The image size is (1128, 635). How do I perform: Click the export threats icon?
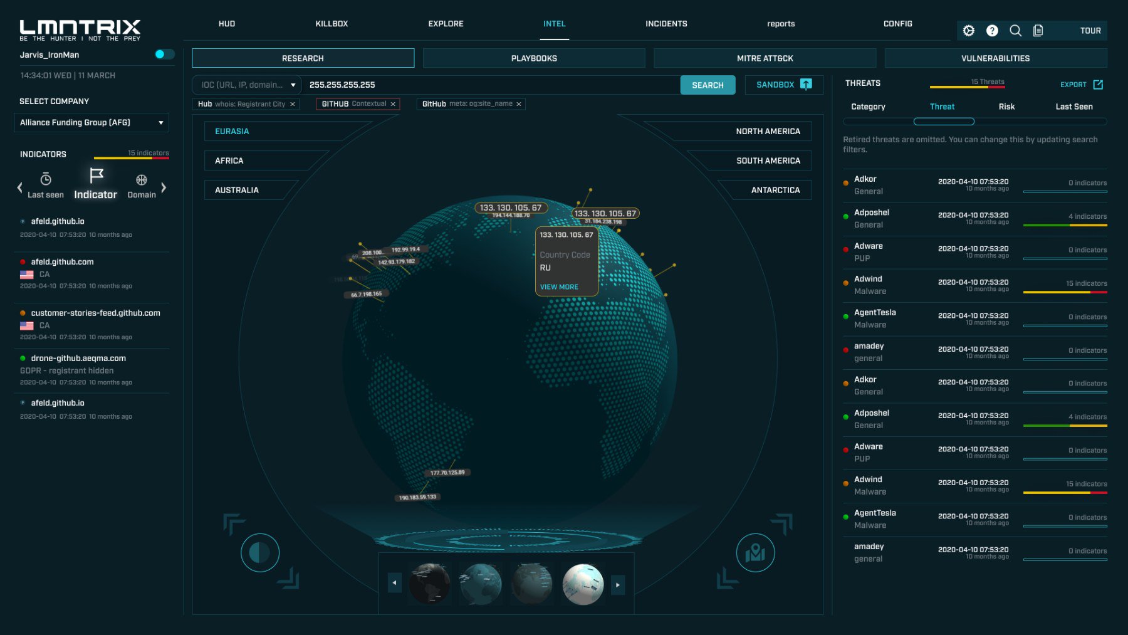pos(1098,85)
